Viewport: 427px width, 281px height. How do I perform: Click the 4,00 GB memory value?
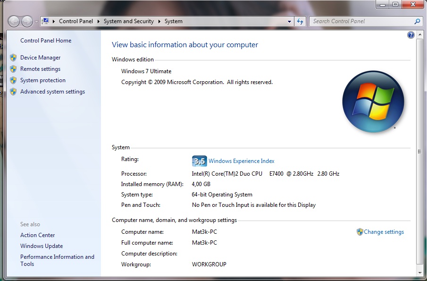pyautogui.click(x=201, y=184)
